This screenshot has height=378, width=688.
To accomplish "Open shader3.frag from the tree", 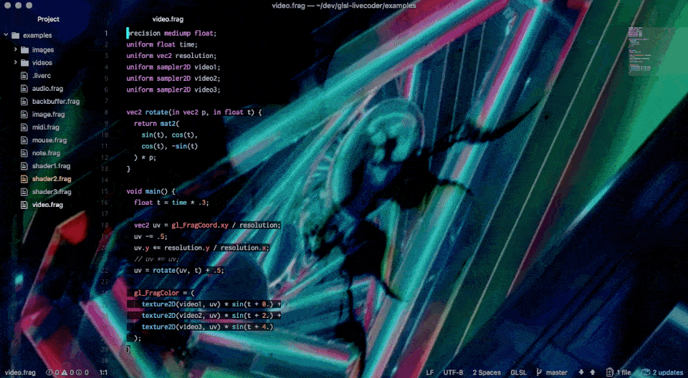I will coord(52,192).
